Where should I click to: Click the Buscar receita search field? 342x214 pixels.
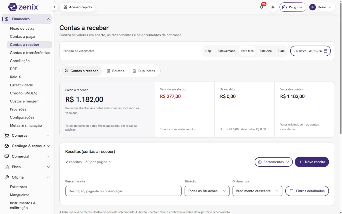click(123, 191)
